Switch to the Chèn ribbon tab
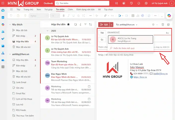 click(70, 10)
